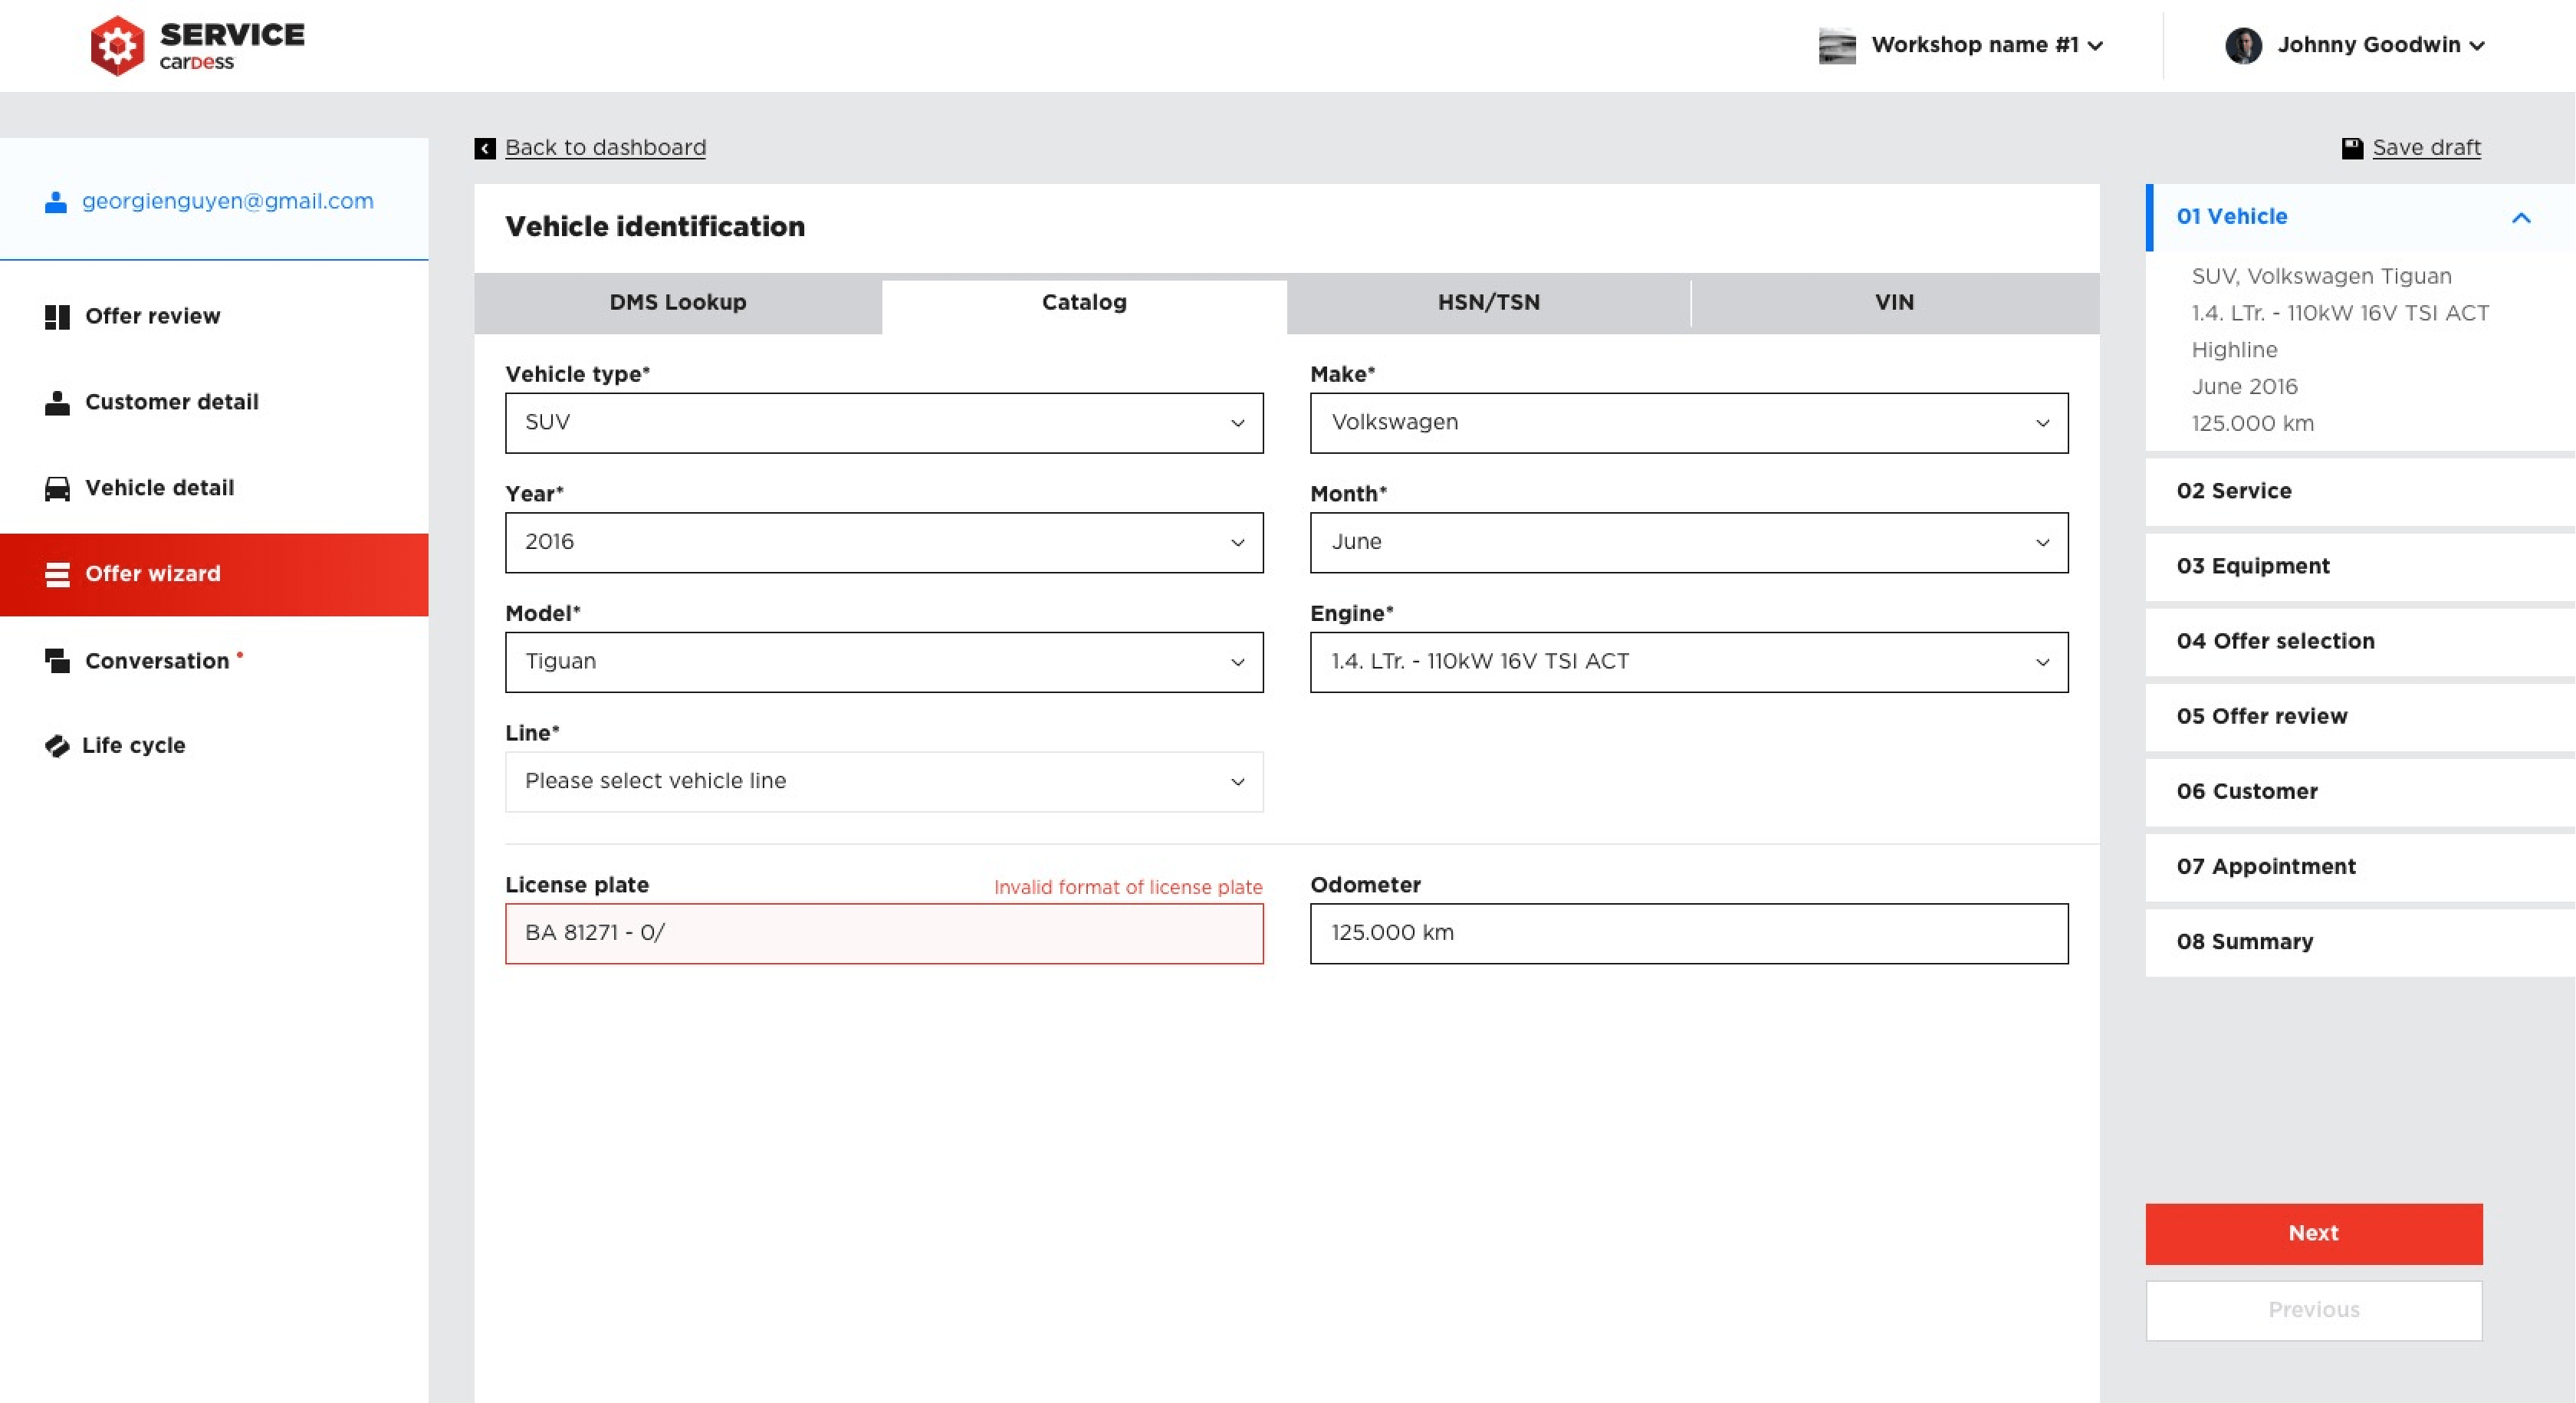
Task: Click the red Next button
Action: (2313, 1234)
